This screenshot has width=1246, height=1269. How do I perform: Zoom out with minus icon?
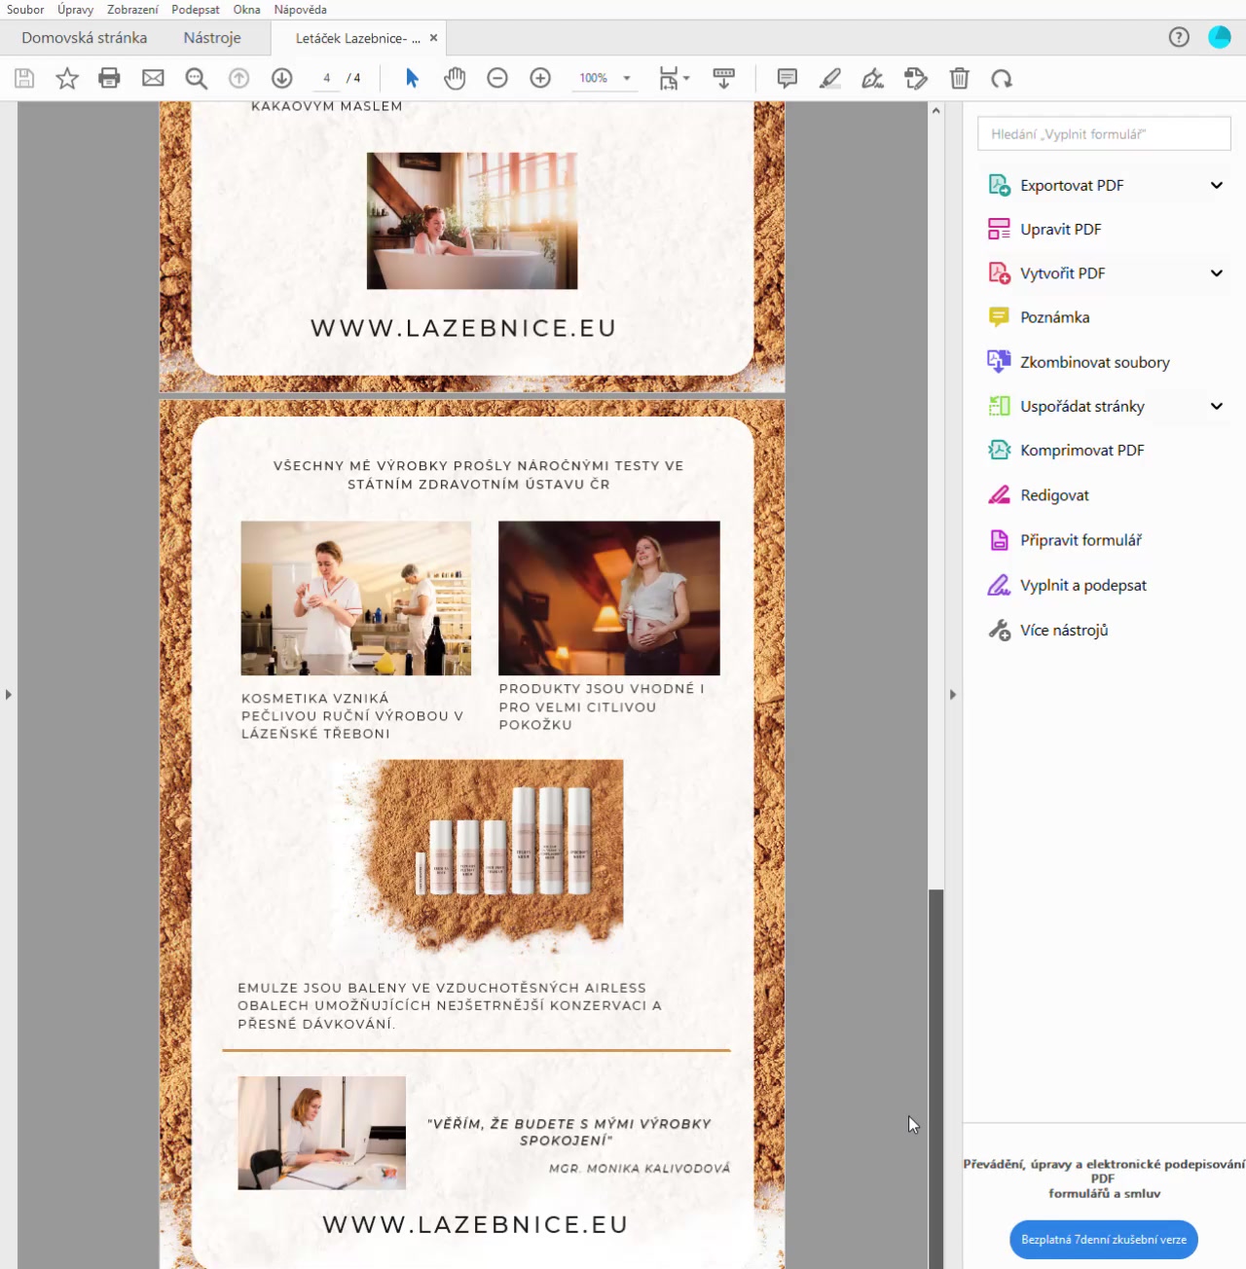coord(497,79)
